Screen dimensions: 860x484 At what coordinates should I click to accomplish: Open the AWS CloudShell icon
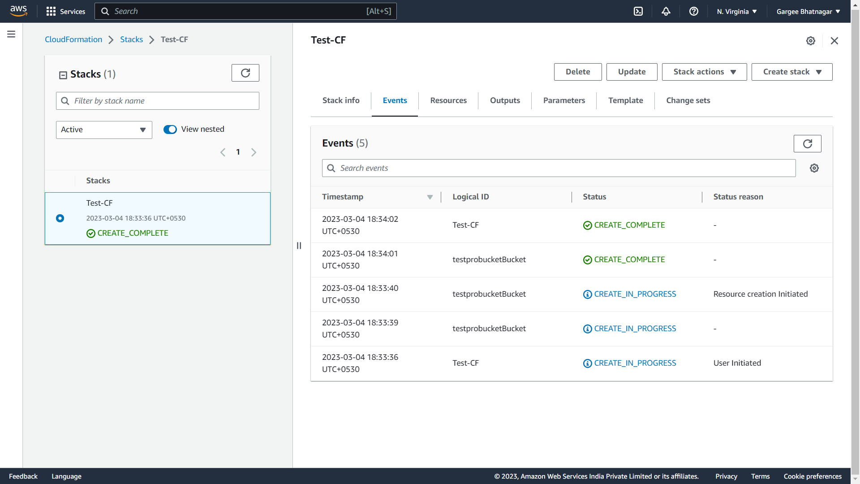tap(638, 11)
